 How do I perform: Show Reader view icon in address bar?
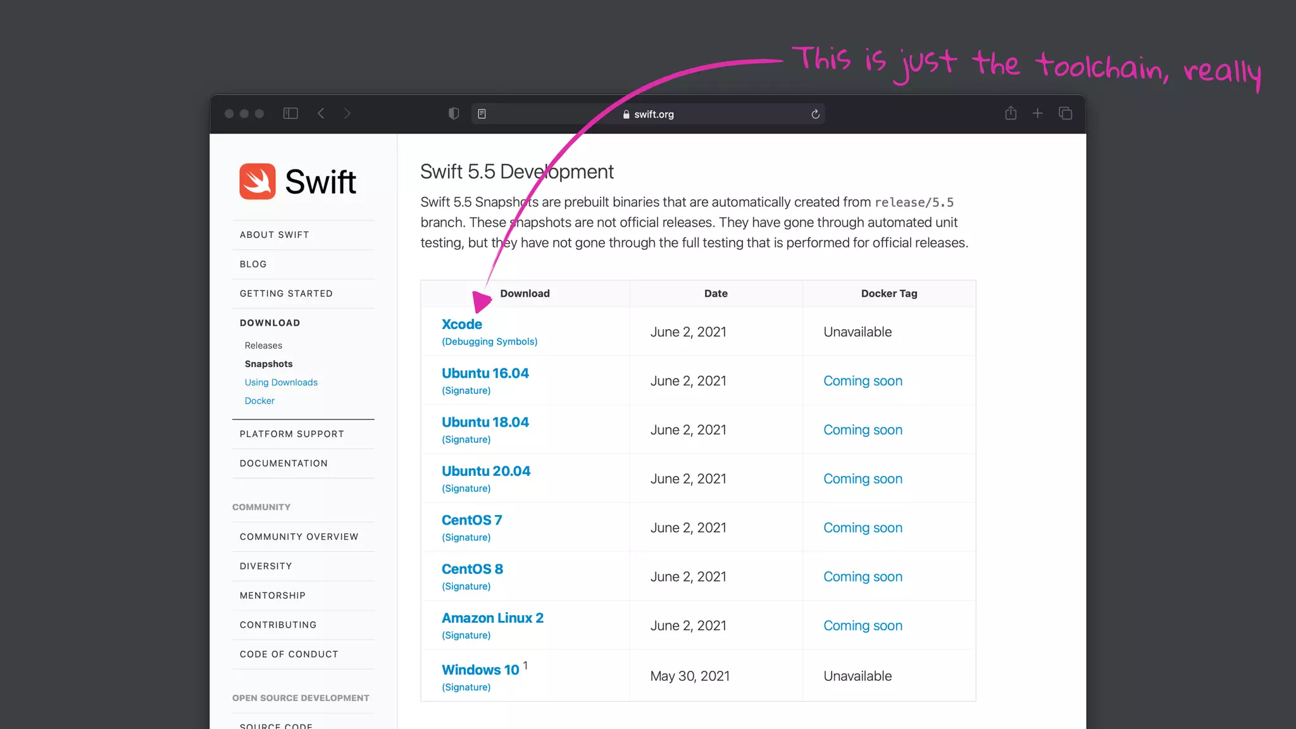point(482,114)
